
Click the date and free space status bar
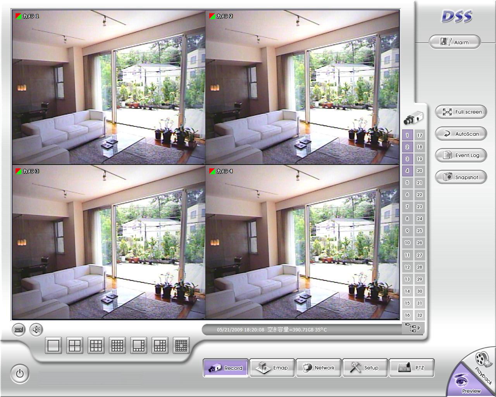(302, 330)
